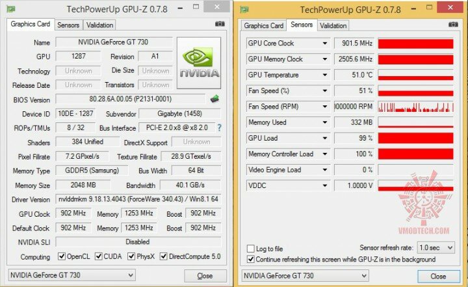
Task: Open the Memory Controller Load sensor dropdown
Action: tap(325, 154)
